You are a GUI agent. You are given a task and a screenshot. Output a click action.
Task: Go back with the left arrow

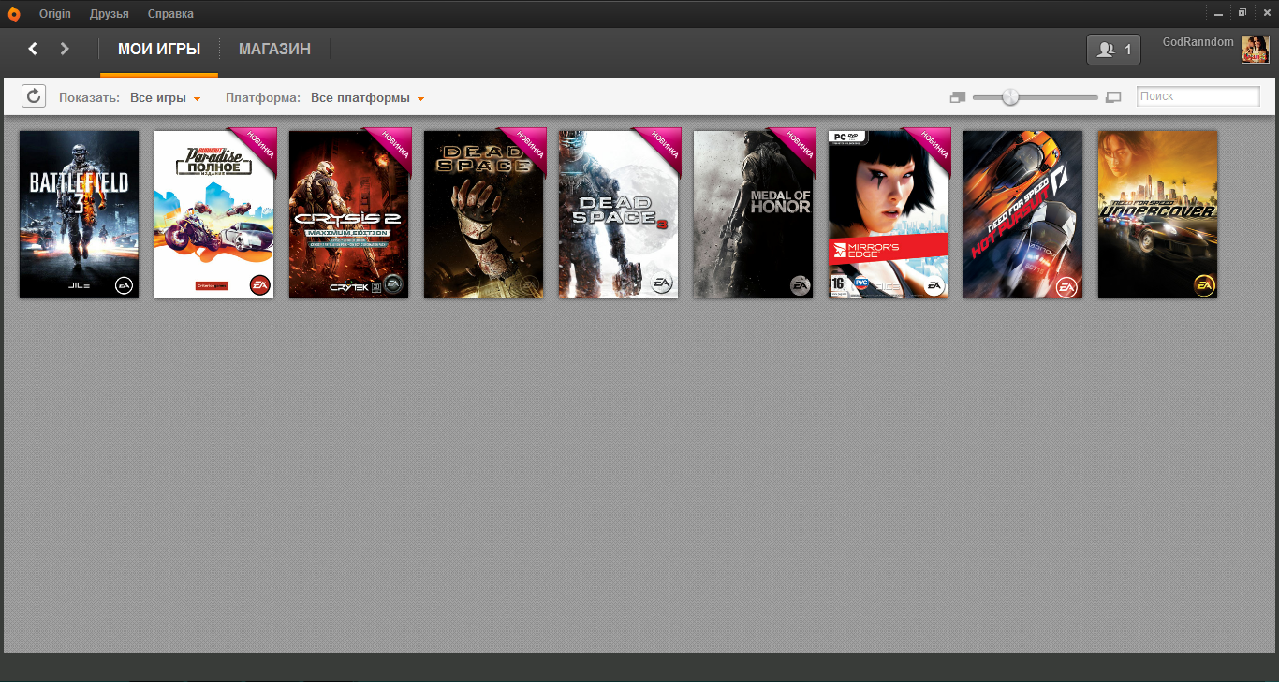pos(33,49)
